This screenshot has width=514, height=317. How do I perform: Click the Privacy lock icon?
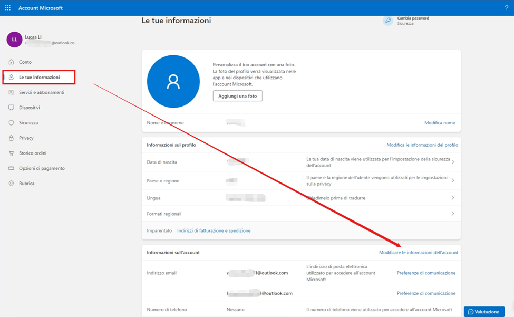tap(11, 138)
